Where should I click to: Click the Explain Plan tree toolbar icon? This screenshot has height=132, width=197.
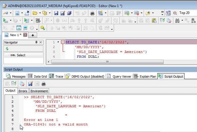(x=38, y=20)
